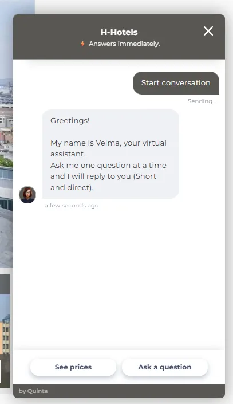Click Velma's greeting message bubble
The height and width of the screenshot is (405, 233).
tap(110, 154)
